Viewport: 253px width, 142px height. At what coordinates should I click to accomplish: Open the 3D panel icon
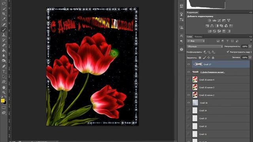(181, 49)
